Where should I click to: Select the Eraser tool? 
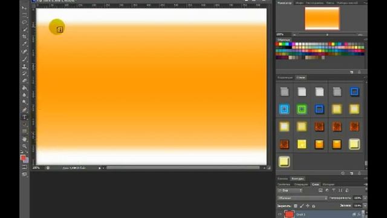click(24, 81)
